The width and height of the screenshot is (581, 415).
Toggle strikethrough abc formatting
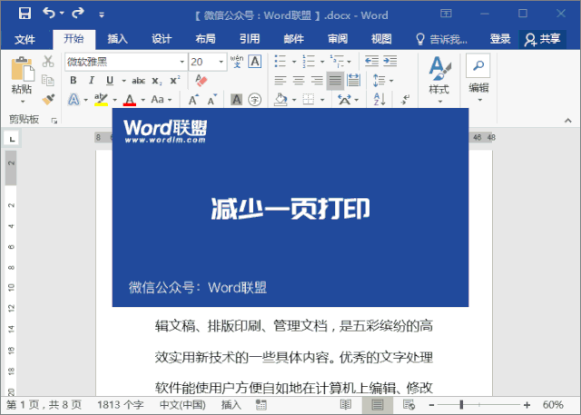coord(138,81)
